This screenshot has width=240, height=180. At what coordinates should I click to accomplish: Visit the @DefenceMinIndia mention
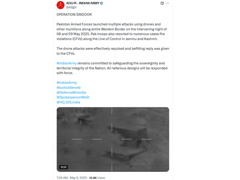point(71,93)
